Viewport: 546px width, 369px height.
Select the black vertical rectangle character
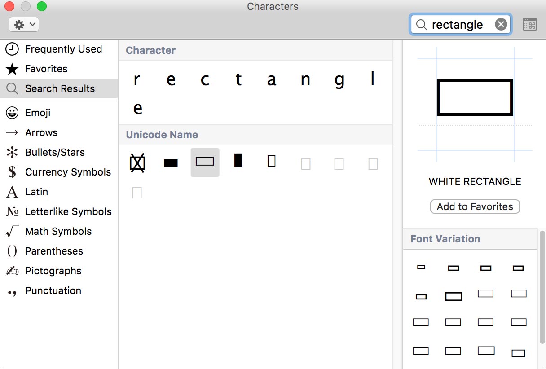coord(238,160)
